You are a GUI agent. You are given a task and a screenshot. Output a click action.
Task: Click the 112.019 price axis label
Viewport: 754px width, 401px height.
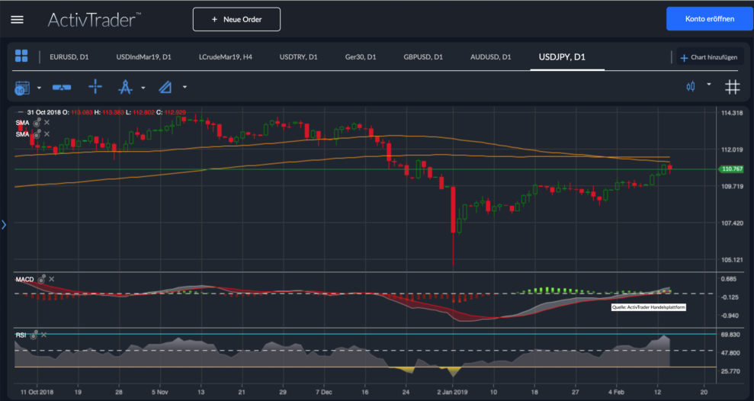[732, 149]
